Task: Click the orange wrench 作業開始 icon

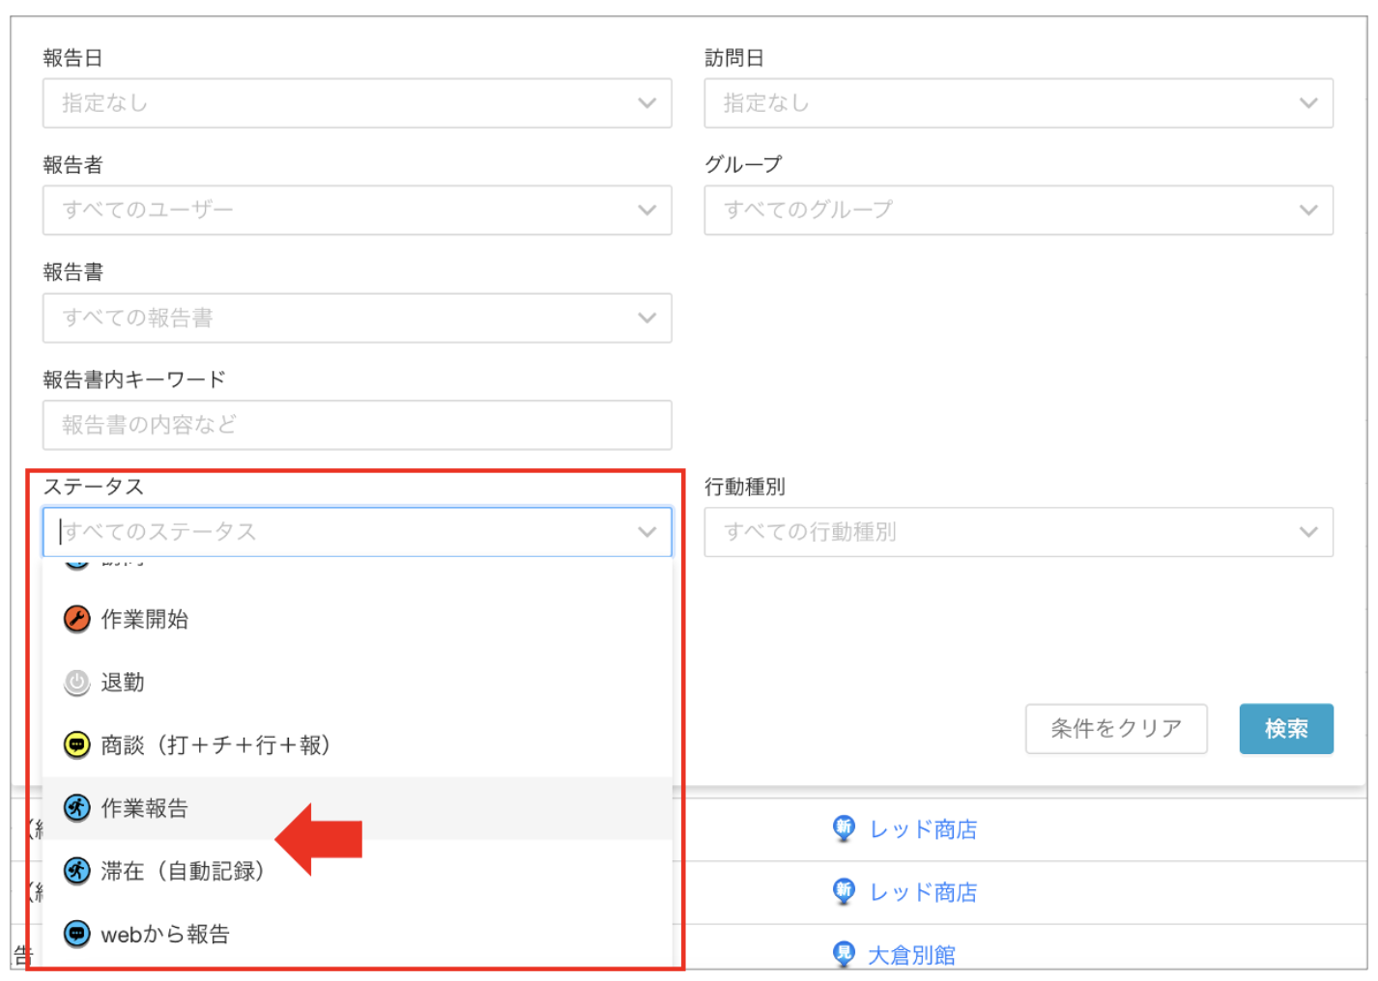Action: [x=77, y=619]
